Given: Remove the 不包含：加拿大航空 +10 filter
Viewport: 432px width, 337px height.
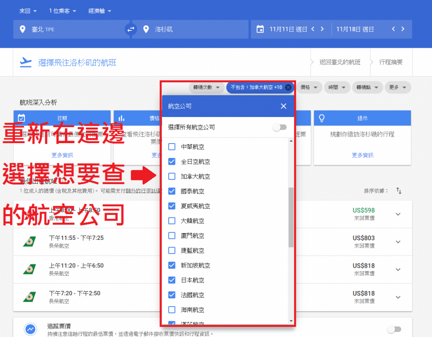Looking at the screenshot, I should tap(288, 87).
